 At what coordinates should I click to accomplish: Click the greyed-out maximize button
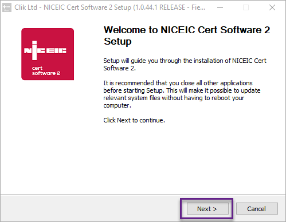[246, 7]
